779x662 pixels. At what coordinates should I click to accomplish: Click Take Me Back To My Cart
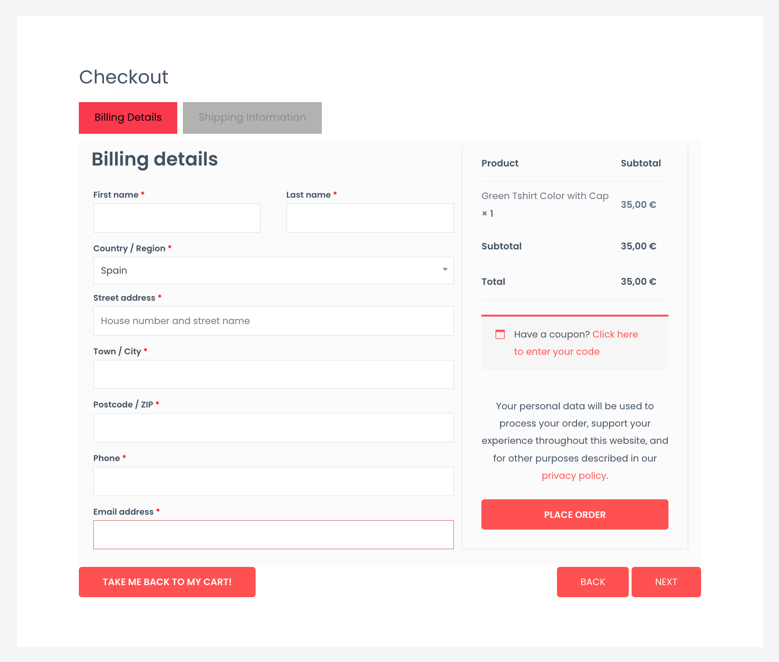(167, 582)
